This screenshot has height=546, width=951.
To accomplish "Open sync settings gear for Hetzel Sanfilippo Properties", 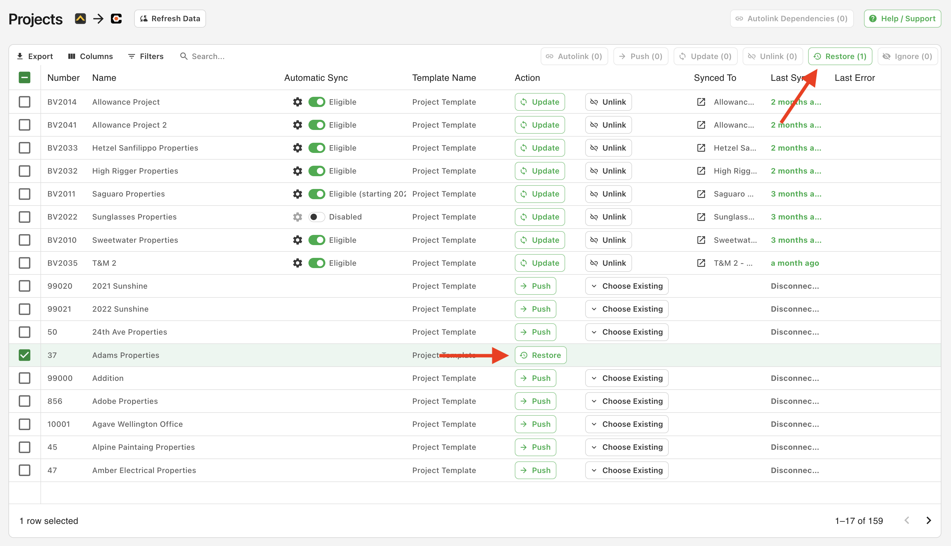I will pos(297,148).
